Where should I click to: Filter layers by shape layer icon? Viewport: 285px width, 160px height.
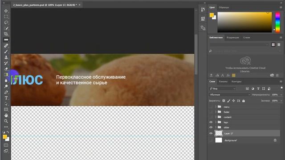(264, 88)
